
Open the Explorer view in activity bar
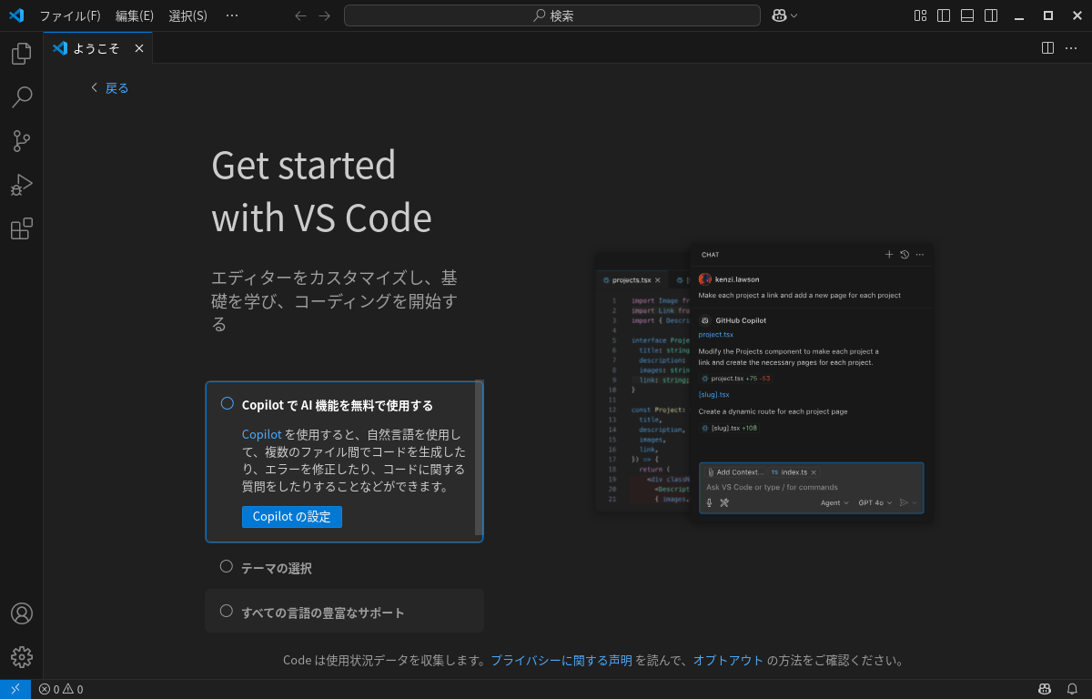[x=21, y=54]
